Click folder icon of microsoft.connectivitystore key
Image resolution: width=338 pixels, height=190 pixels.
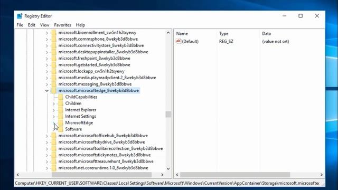(x=54, y=45)
